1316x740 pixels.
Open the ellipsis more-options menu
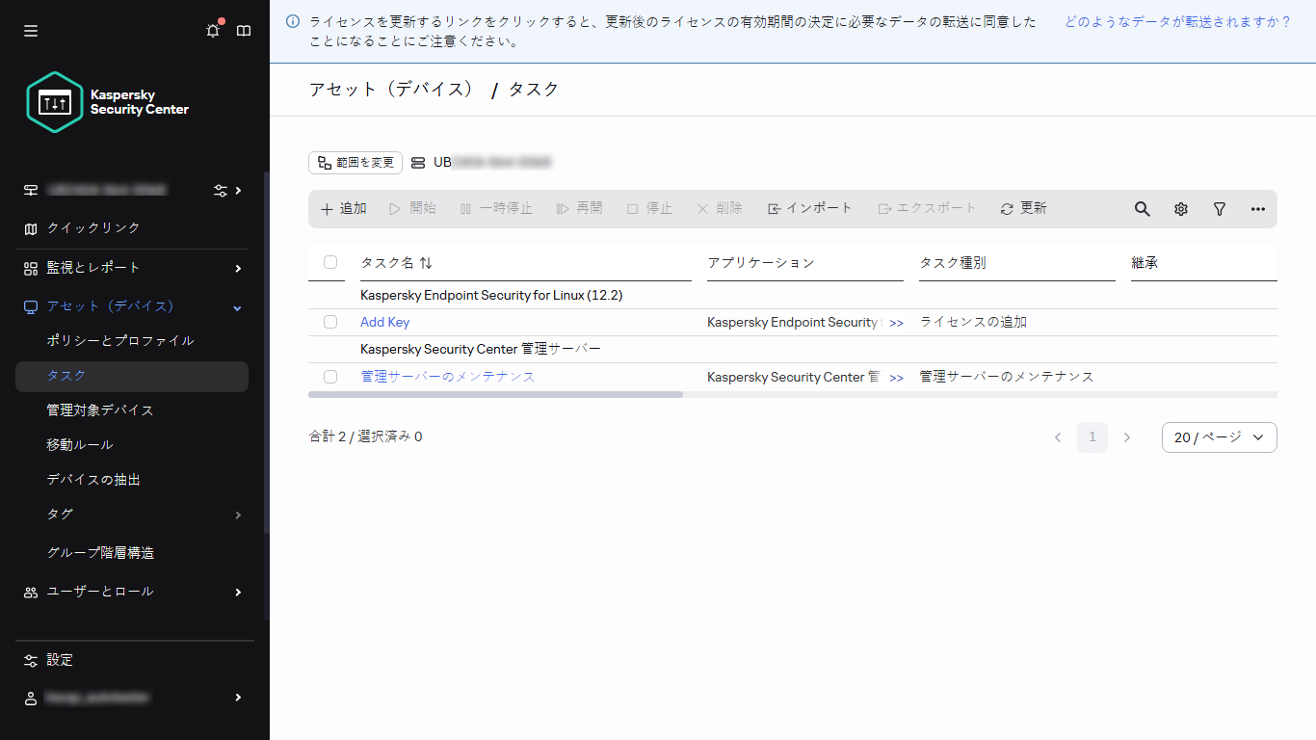click(1257, 208)
